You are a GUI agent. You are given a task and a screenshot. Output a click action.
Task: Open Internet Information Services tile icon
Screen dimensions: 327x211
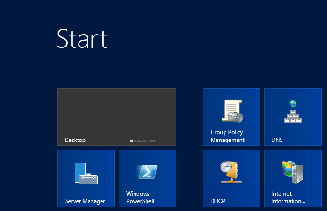click(293, 172)
